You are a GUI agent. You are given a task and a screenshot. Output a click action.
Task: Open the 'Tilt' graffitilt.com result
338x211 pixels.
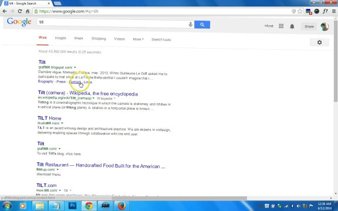click(40, 144)
